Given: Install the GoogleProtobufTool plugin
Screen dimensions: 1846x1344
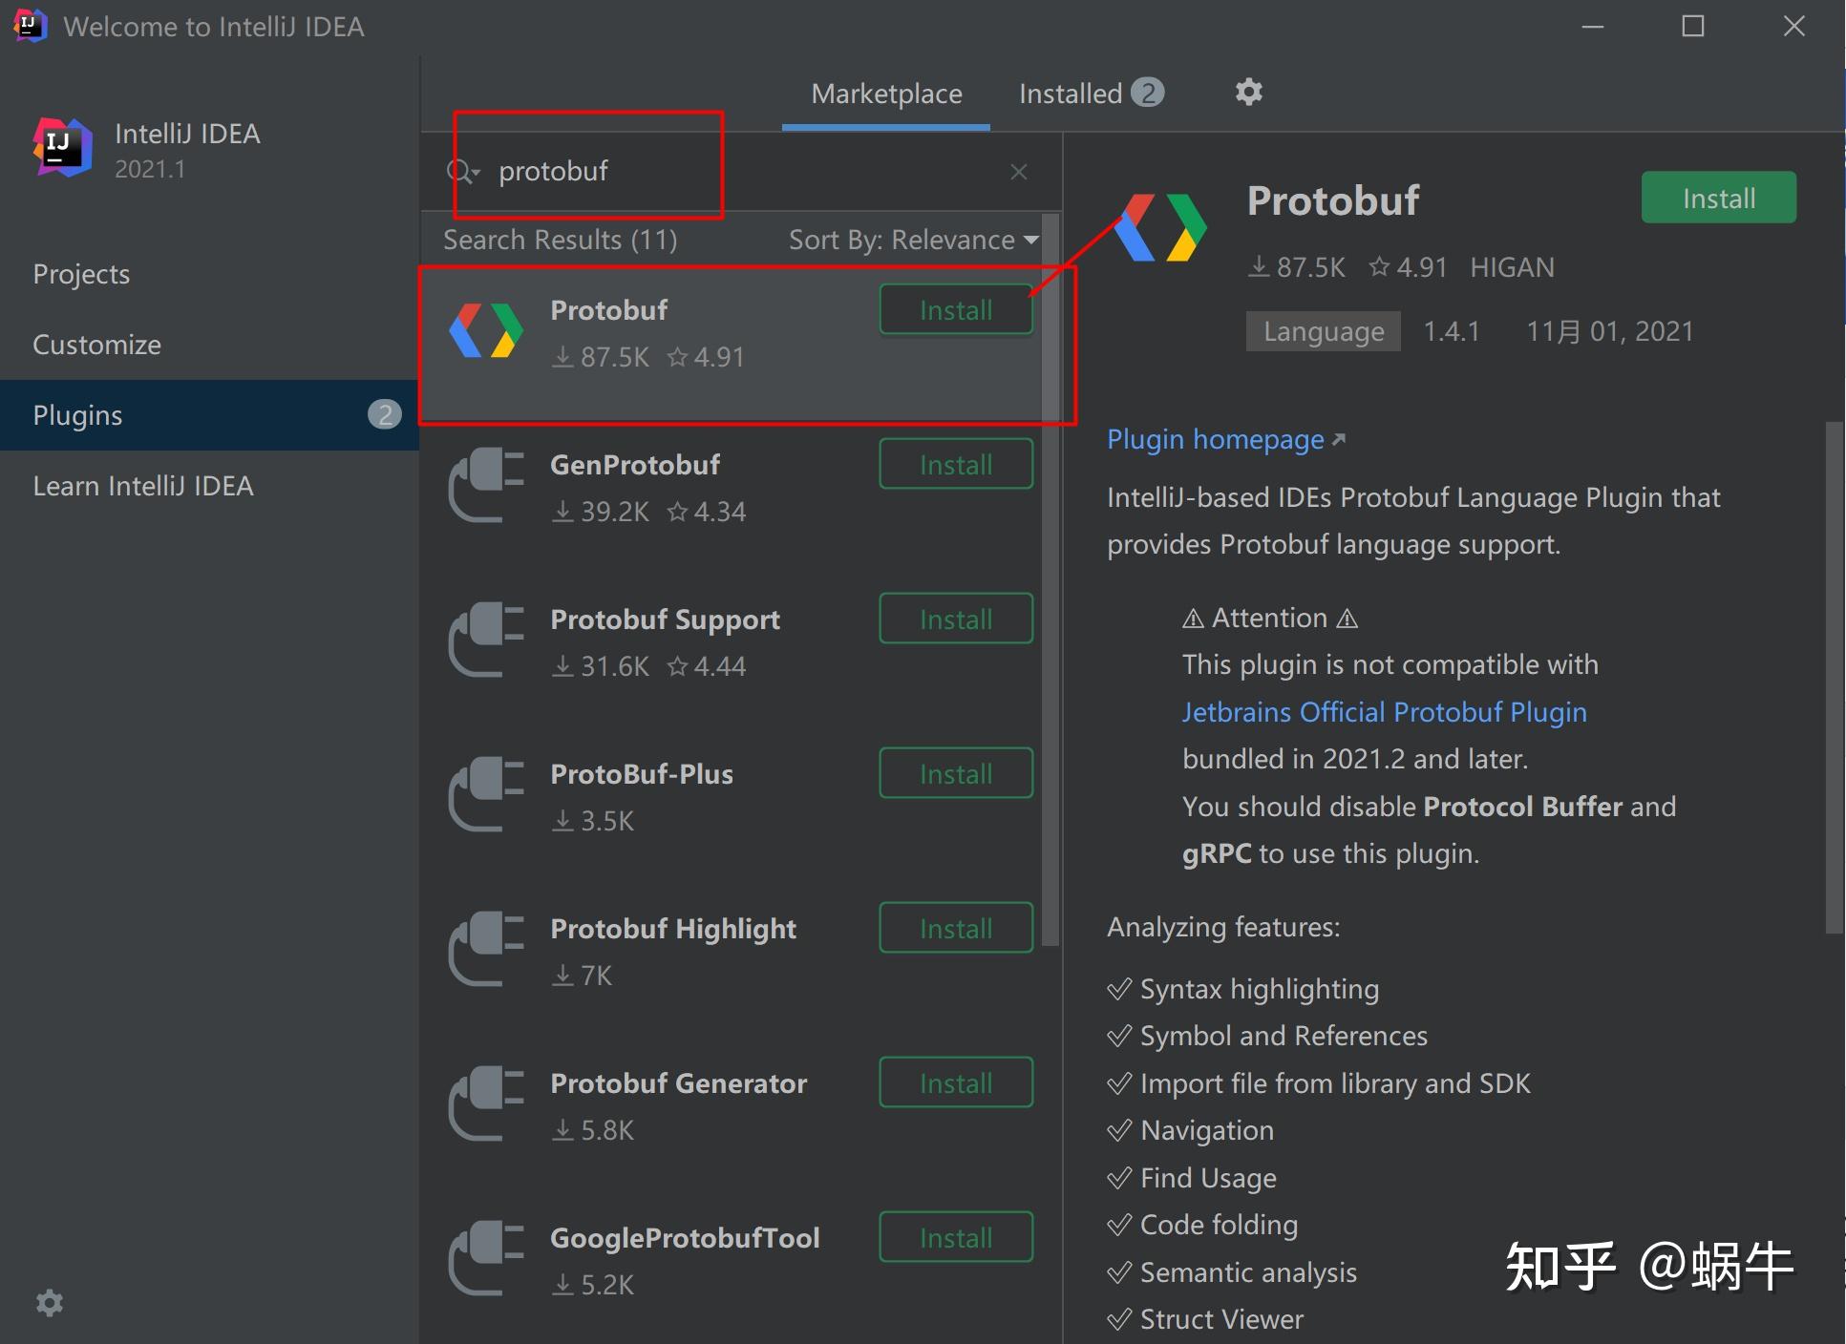Looking at the screenshot, I should click(956, 1238).
